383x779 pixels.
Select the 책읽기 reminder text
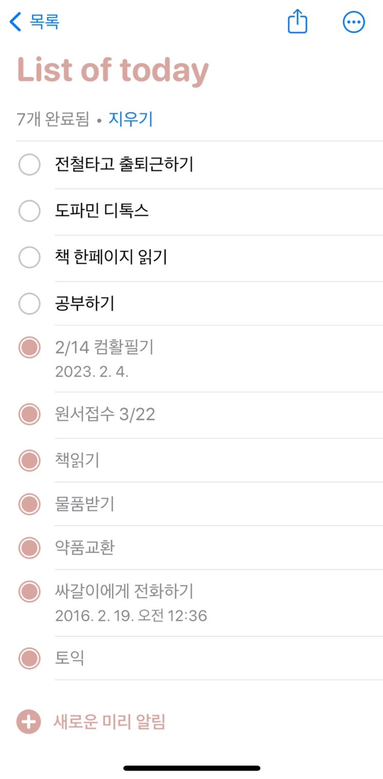(x=77, y=460)
